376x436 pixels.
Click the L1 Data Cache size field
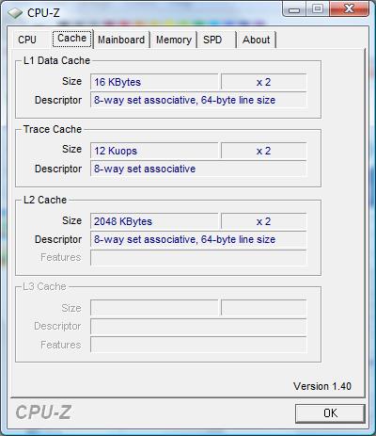pyautogui.click(x=154, y=82)
